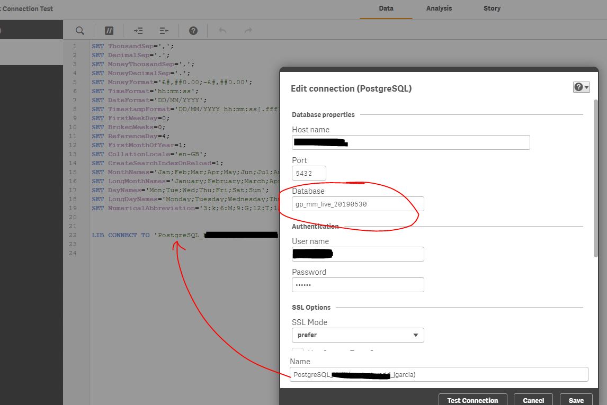
Task: Click the undo arrow in the toolbar
Action: 222,31
